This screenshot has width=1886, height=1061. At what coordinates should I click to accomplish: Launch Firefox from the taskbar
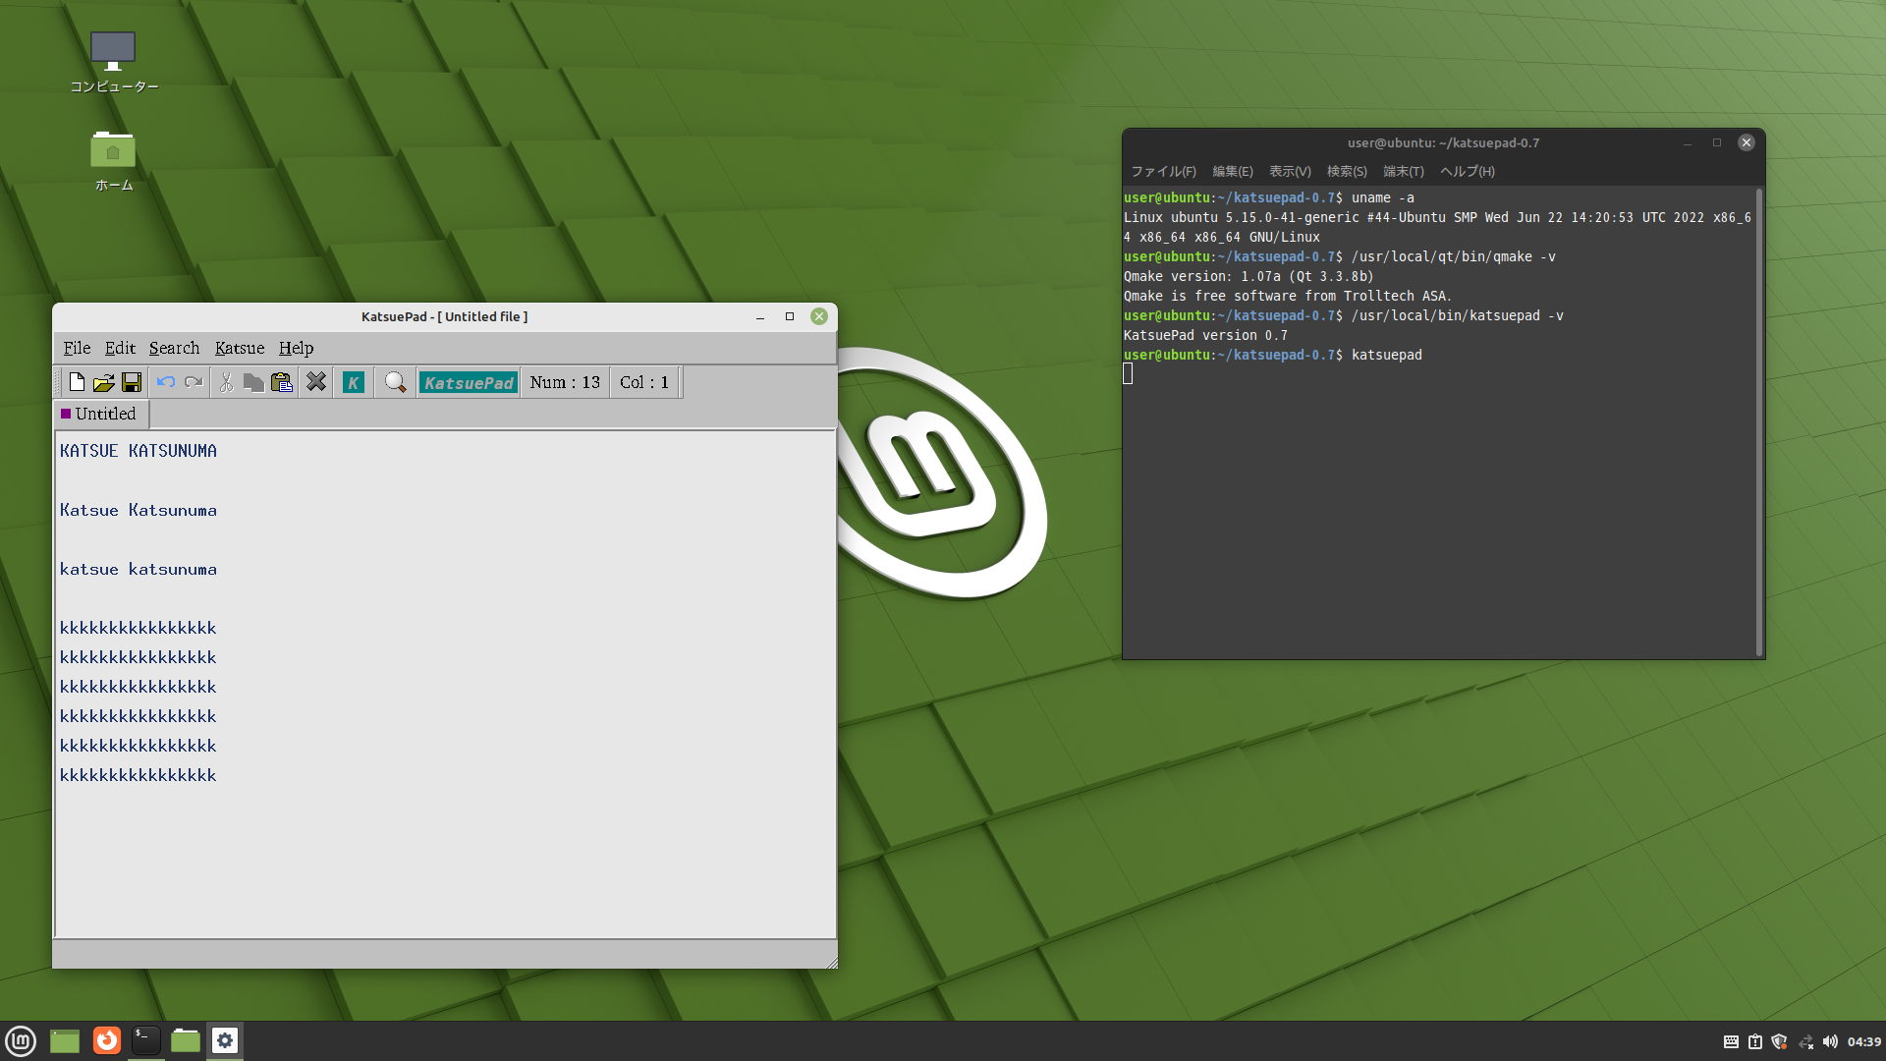coord(107,1040)
